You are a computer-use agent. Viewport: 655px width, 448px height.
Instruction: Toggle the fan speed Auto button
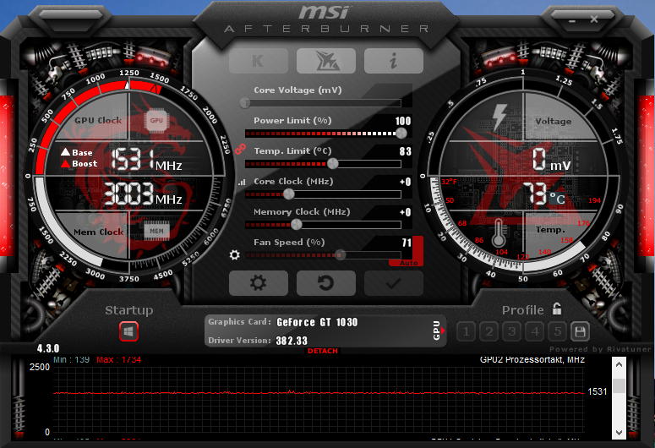[408, 263]
